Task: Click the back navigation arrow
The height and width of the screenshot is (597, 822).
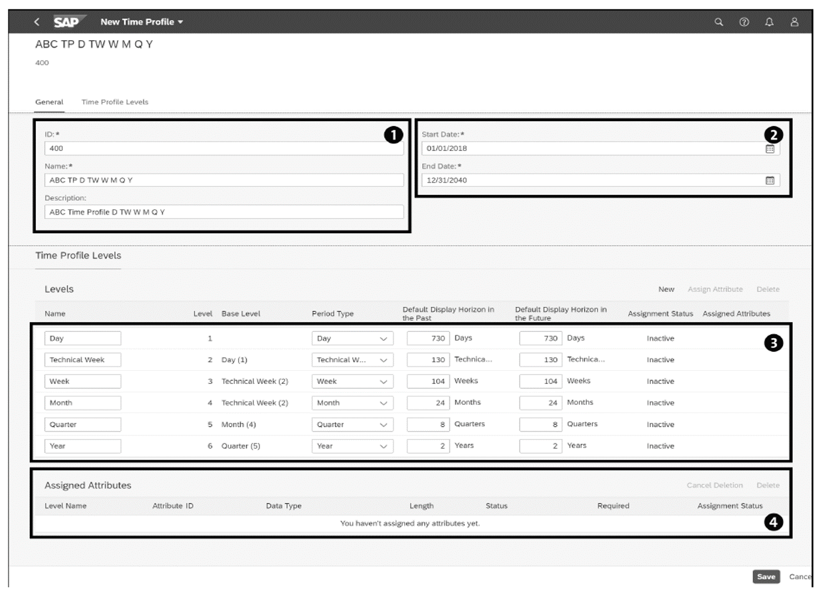Action: coord(37,22)
